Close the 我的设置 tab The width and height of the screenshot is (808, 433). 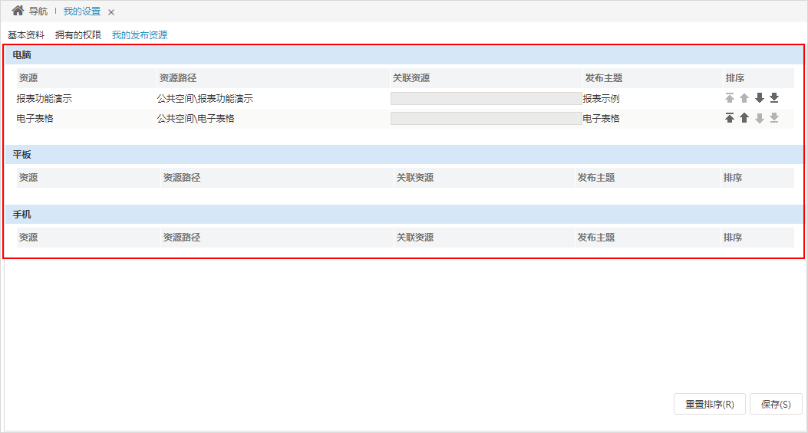(x=111, y=11)
